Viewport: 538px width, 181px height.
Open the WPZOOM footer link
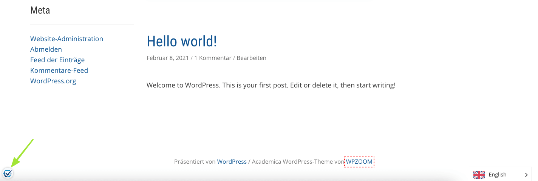tap(359, 162)
